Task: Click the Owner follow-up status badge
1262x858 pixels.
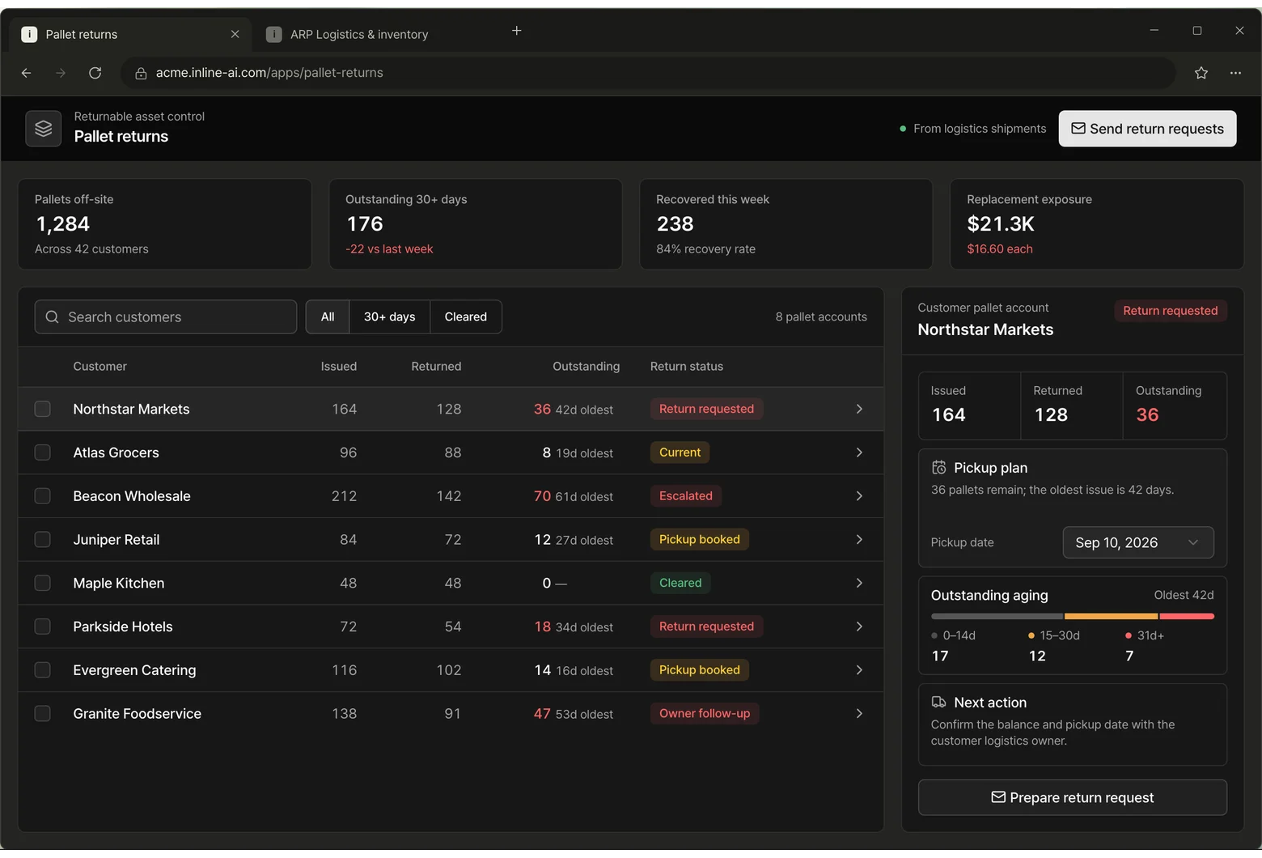Action: [x=705, y=713]
